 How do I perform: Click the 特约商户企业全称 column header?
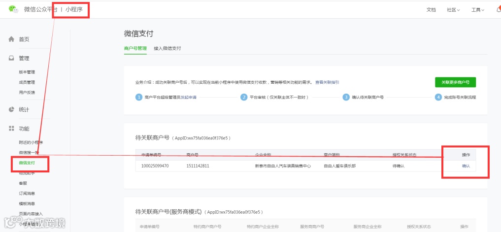point(263,227)
